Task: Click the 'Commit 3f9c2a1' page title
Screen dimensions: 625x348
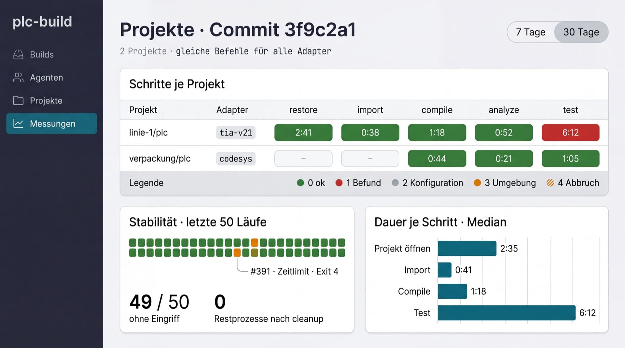Action: point(282,30)
